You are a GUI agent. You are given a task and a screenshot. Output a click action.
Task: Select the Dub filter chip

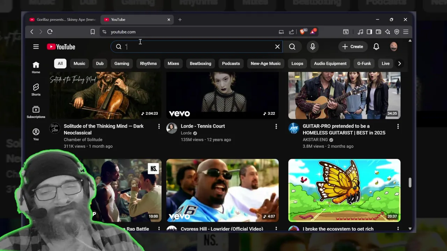click(100, 63)
